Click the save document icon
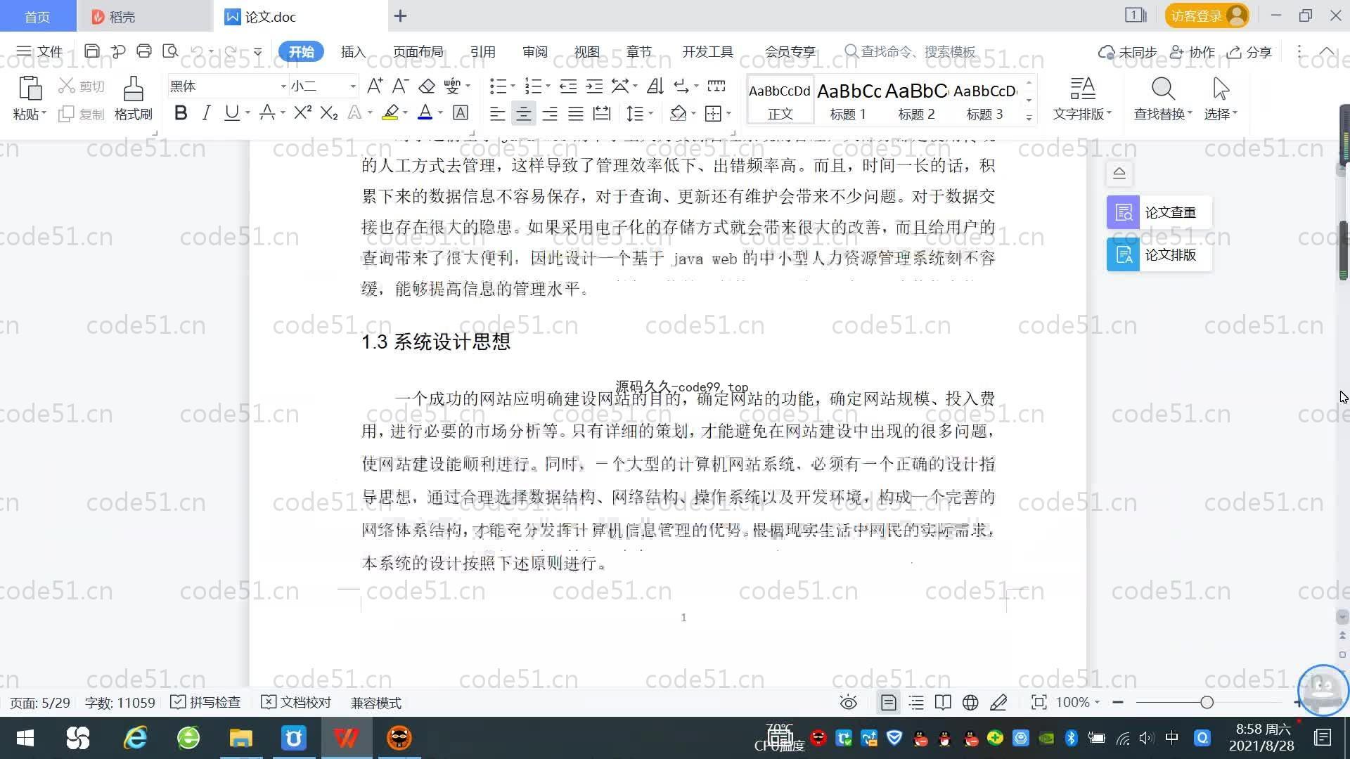Screen dimensions: 1350x759 [91, 51]
